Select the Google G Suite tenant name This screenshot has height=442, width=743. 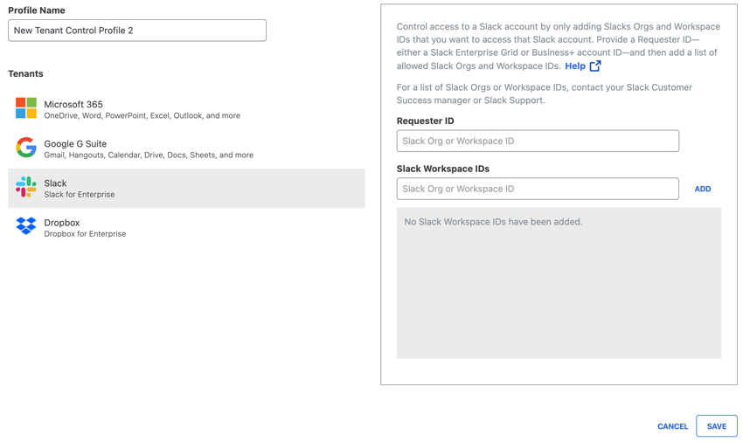(x=75, y=143)
